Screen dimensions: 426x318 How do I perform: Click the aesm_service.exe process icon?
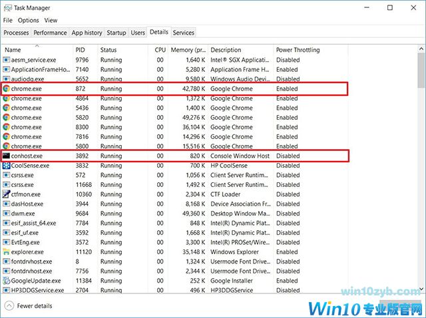pyautogui.click(x=6, y=60)
